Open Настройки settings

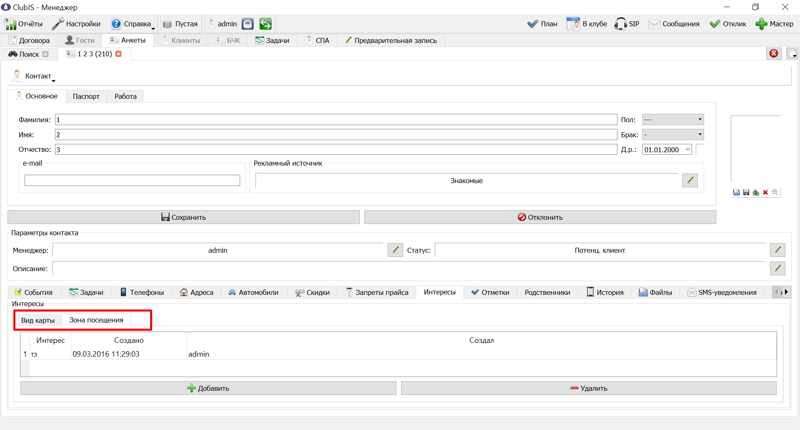tap(76, 24)
